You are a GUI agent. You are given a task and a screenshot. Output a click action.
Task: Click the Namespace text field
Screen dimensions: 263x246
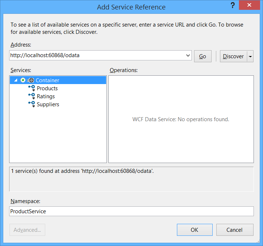pyautogui.click(x=131, y=211)
